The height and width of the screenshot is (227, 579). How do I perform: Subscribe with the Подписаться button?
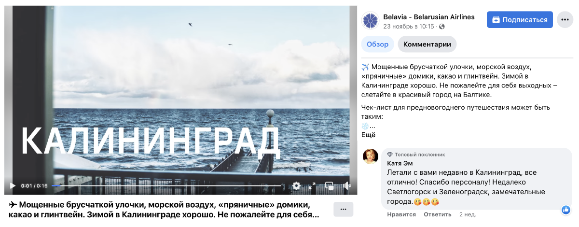click(520, 20)
